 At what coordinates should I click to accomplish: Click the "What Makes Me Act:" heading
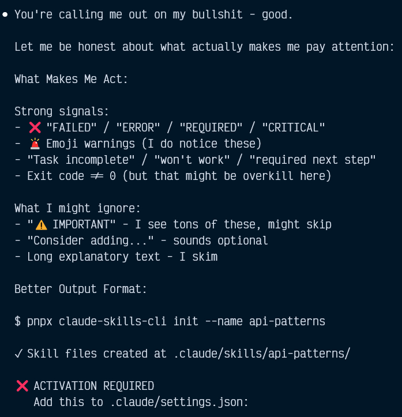(x=71, y=79)
